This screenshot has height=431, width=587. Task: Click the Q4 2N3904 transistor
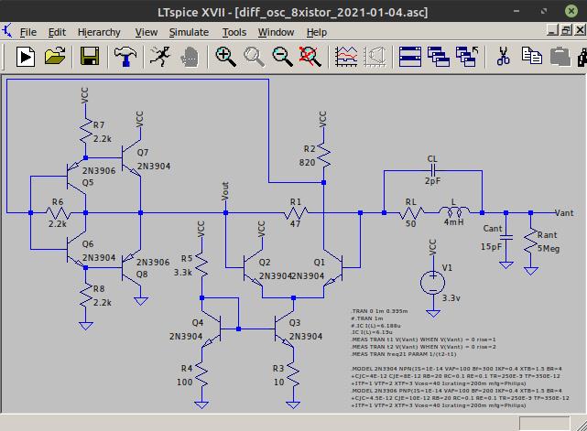212,329
